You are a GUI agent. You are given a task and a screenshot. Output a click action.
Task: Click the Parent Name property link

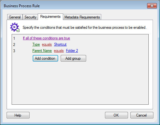[x=42, y=51]
